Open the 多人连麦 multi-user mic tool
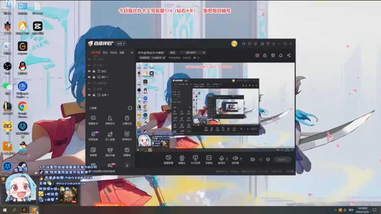The image size is (381, 214). [110, 136]
